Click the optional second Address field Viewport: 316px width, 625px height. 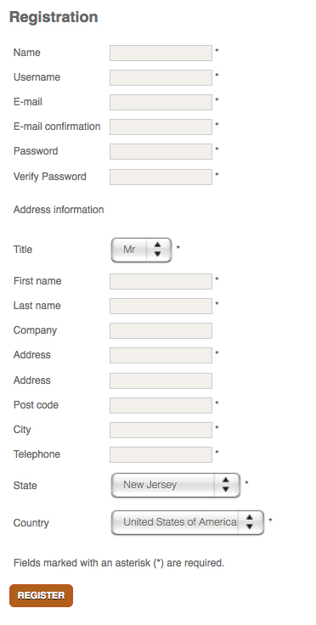pos(161,380)
